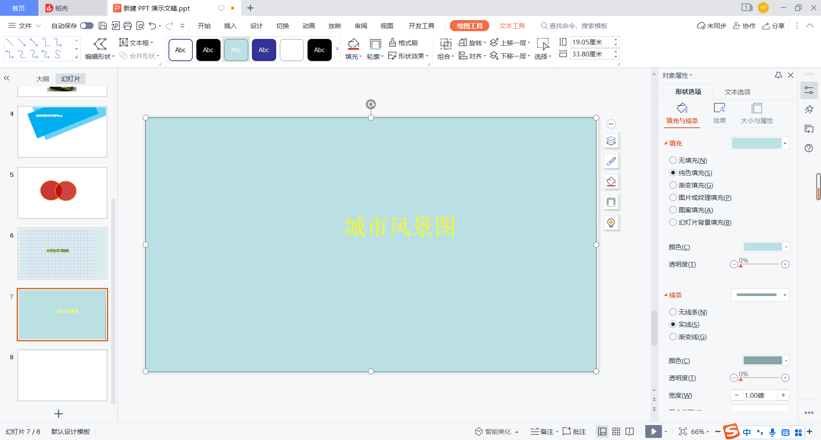
Task: Open the help question mark sidebar icon
Action: (809, 148)
